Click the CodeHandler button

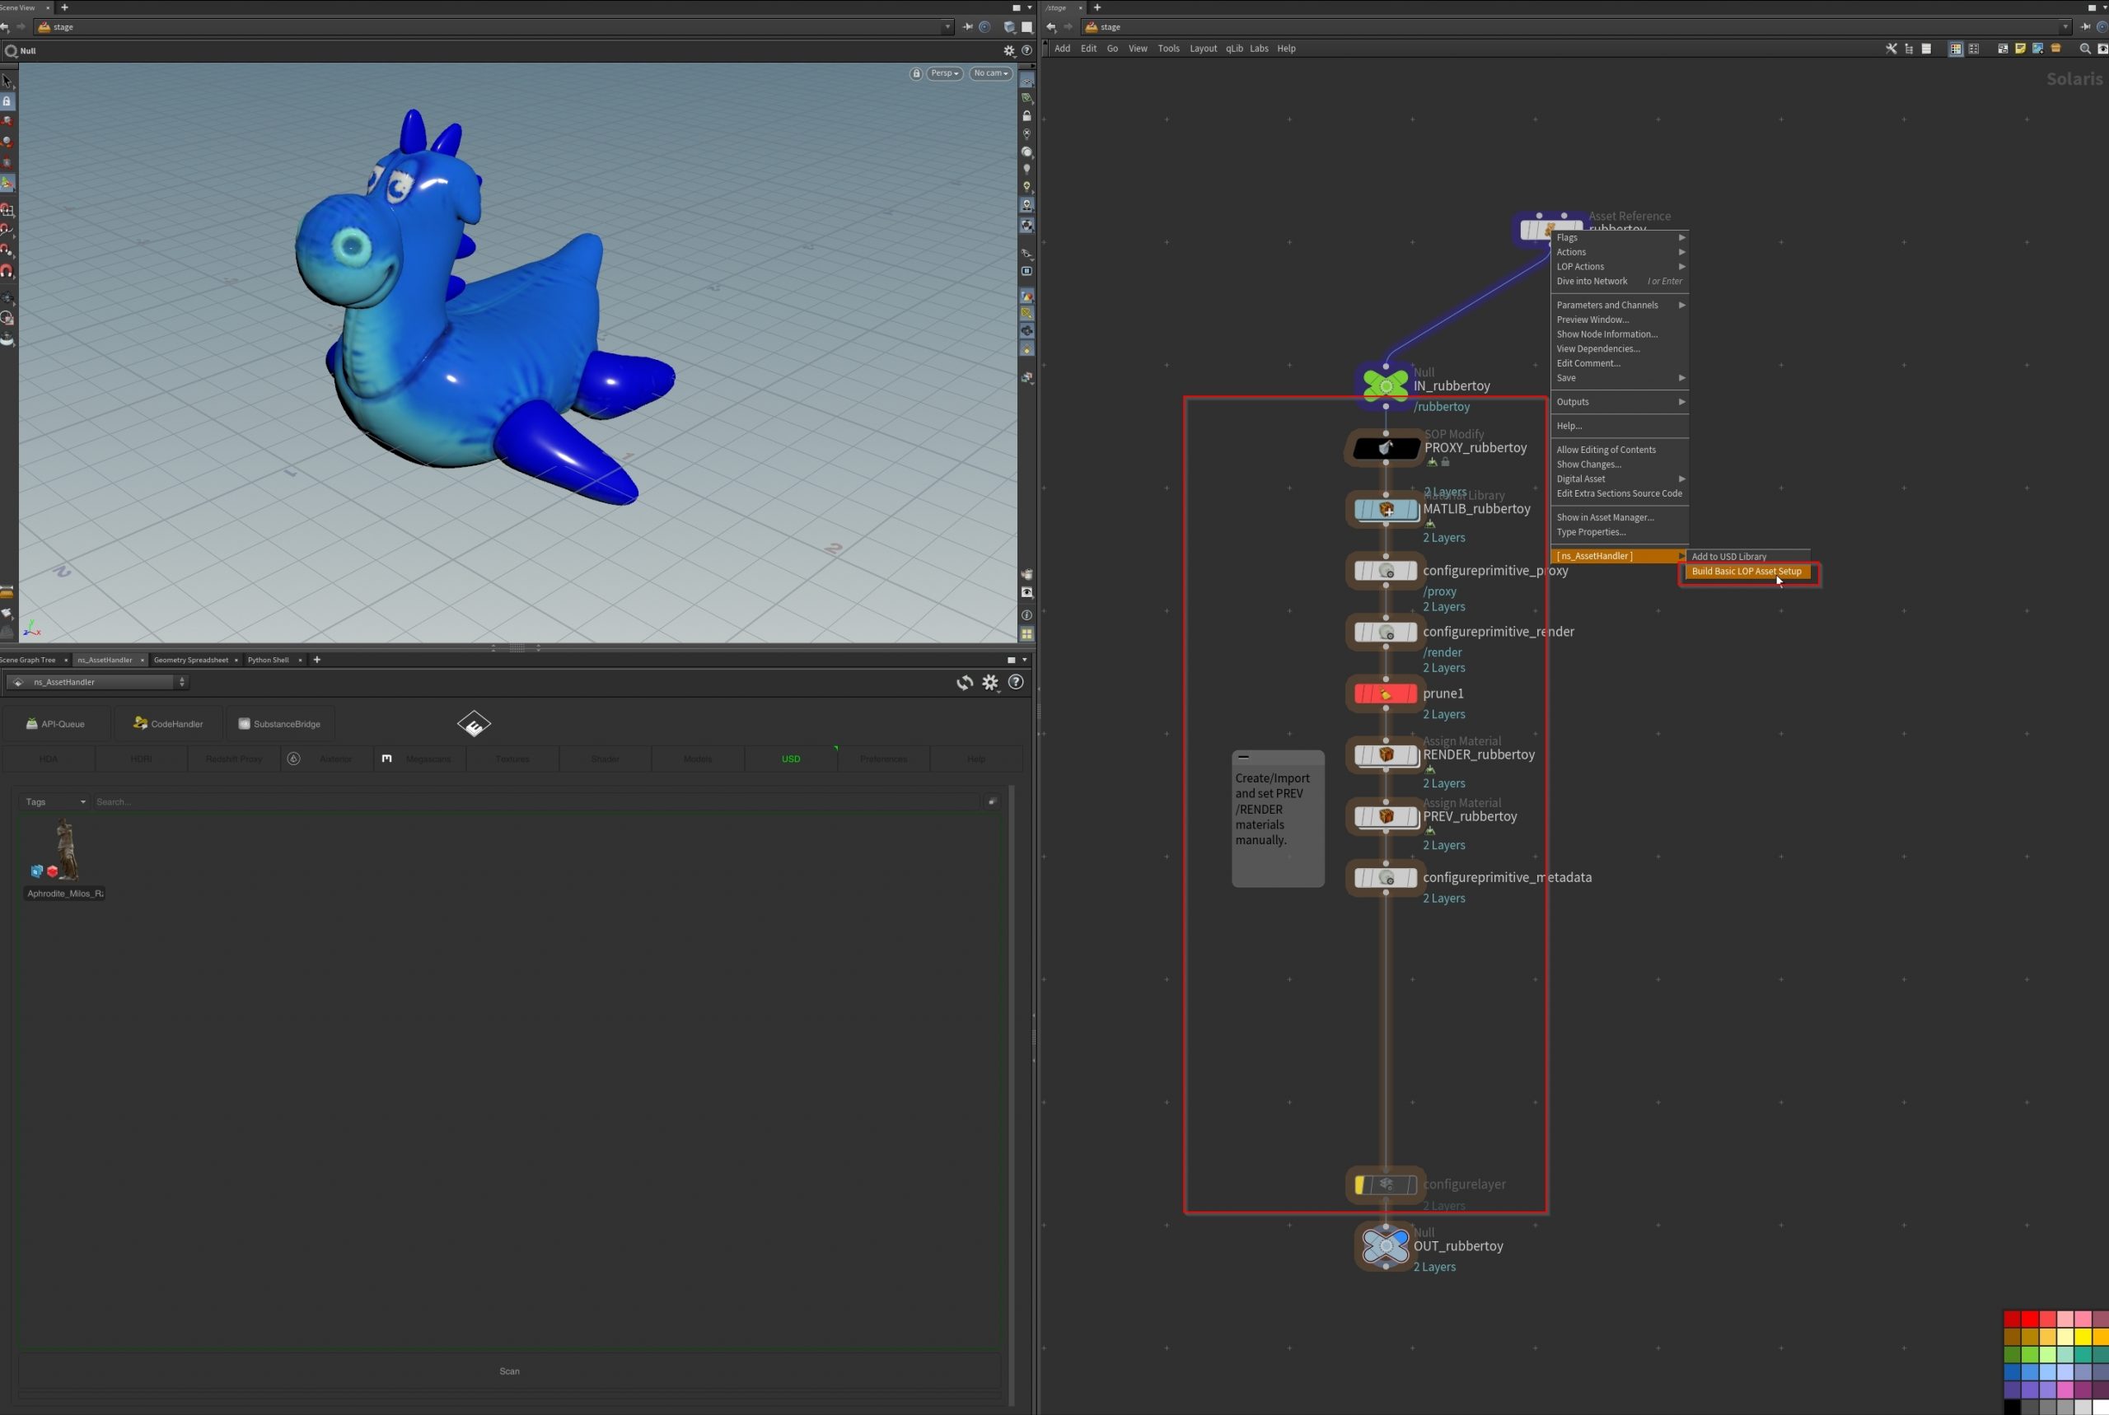pos(168,724)
